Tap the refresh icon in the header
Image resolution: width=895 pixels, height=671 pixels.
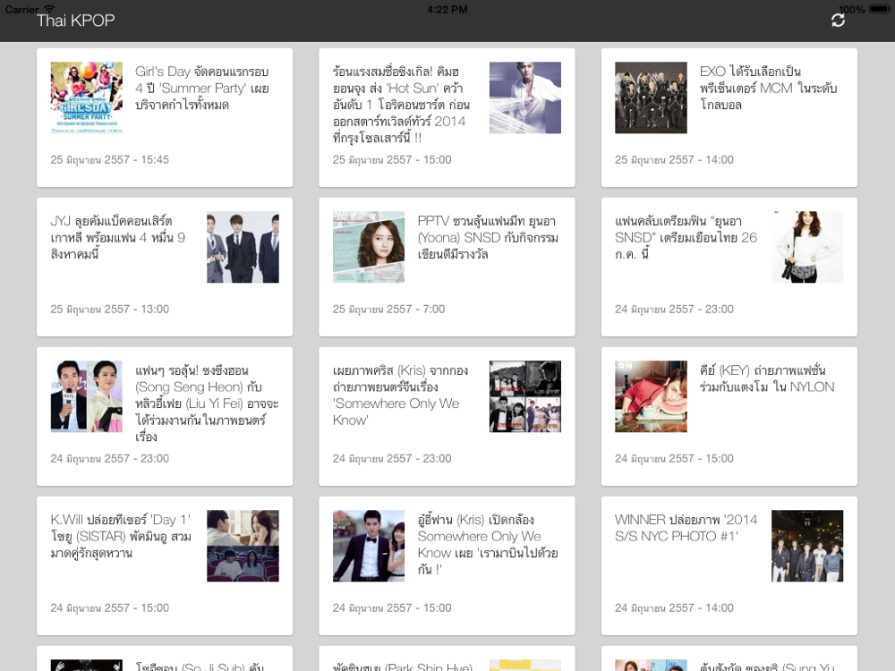(x=838, y=21)
